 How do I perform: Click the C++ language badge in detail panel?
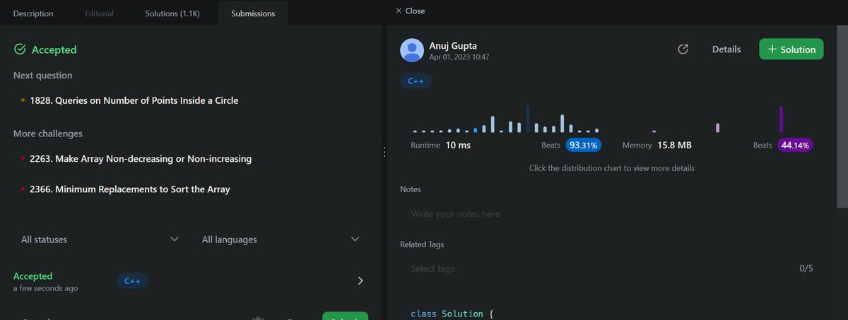tap(416, 81)
